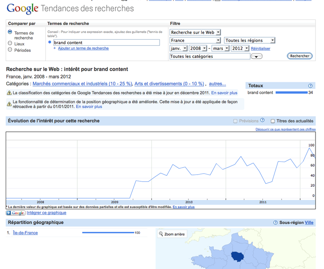Expand the Toutes les régions dropdown
The height and width of the screenshot is (269, 324).
coord(249,40)
